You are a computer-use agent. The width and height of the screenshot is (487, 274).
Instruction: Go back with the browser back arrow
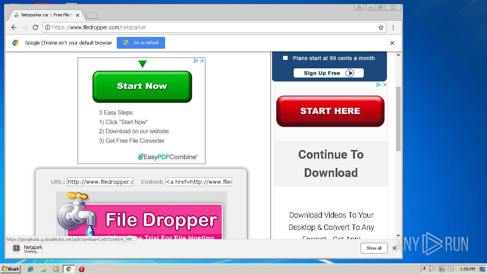click(x=14, y=27)
